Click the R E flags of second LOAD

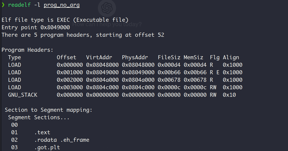click(x=215, y=72)
